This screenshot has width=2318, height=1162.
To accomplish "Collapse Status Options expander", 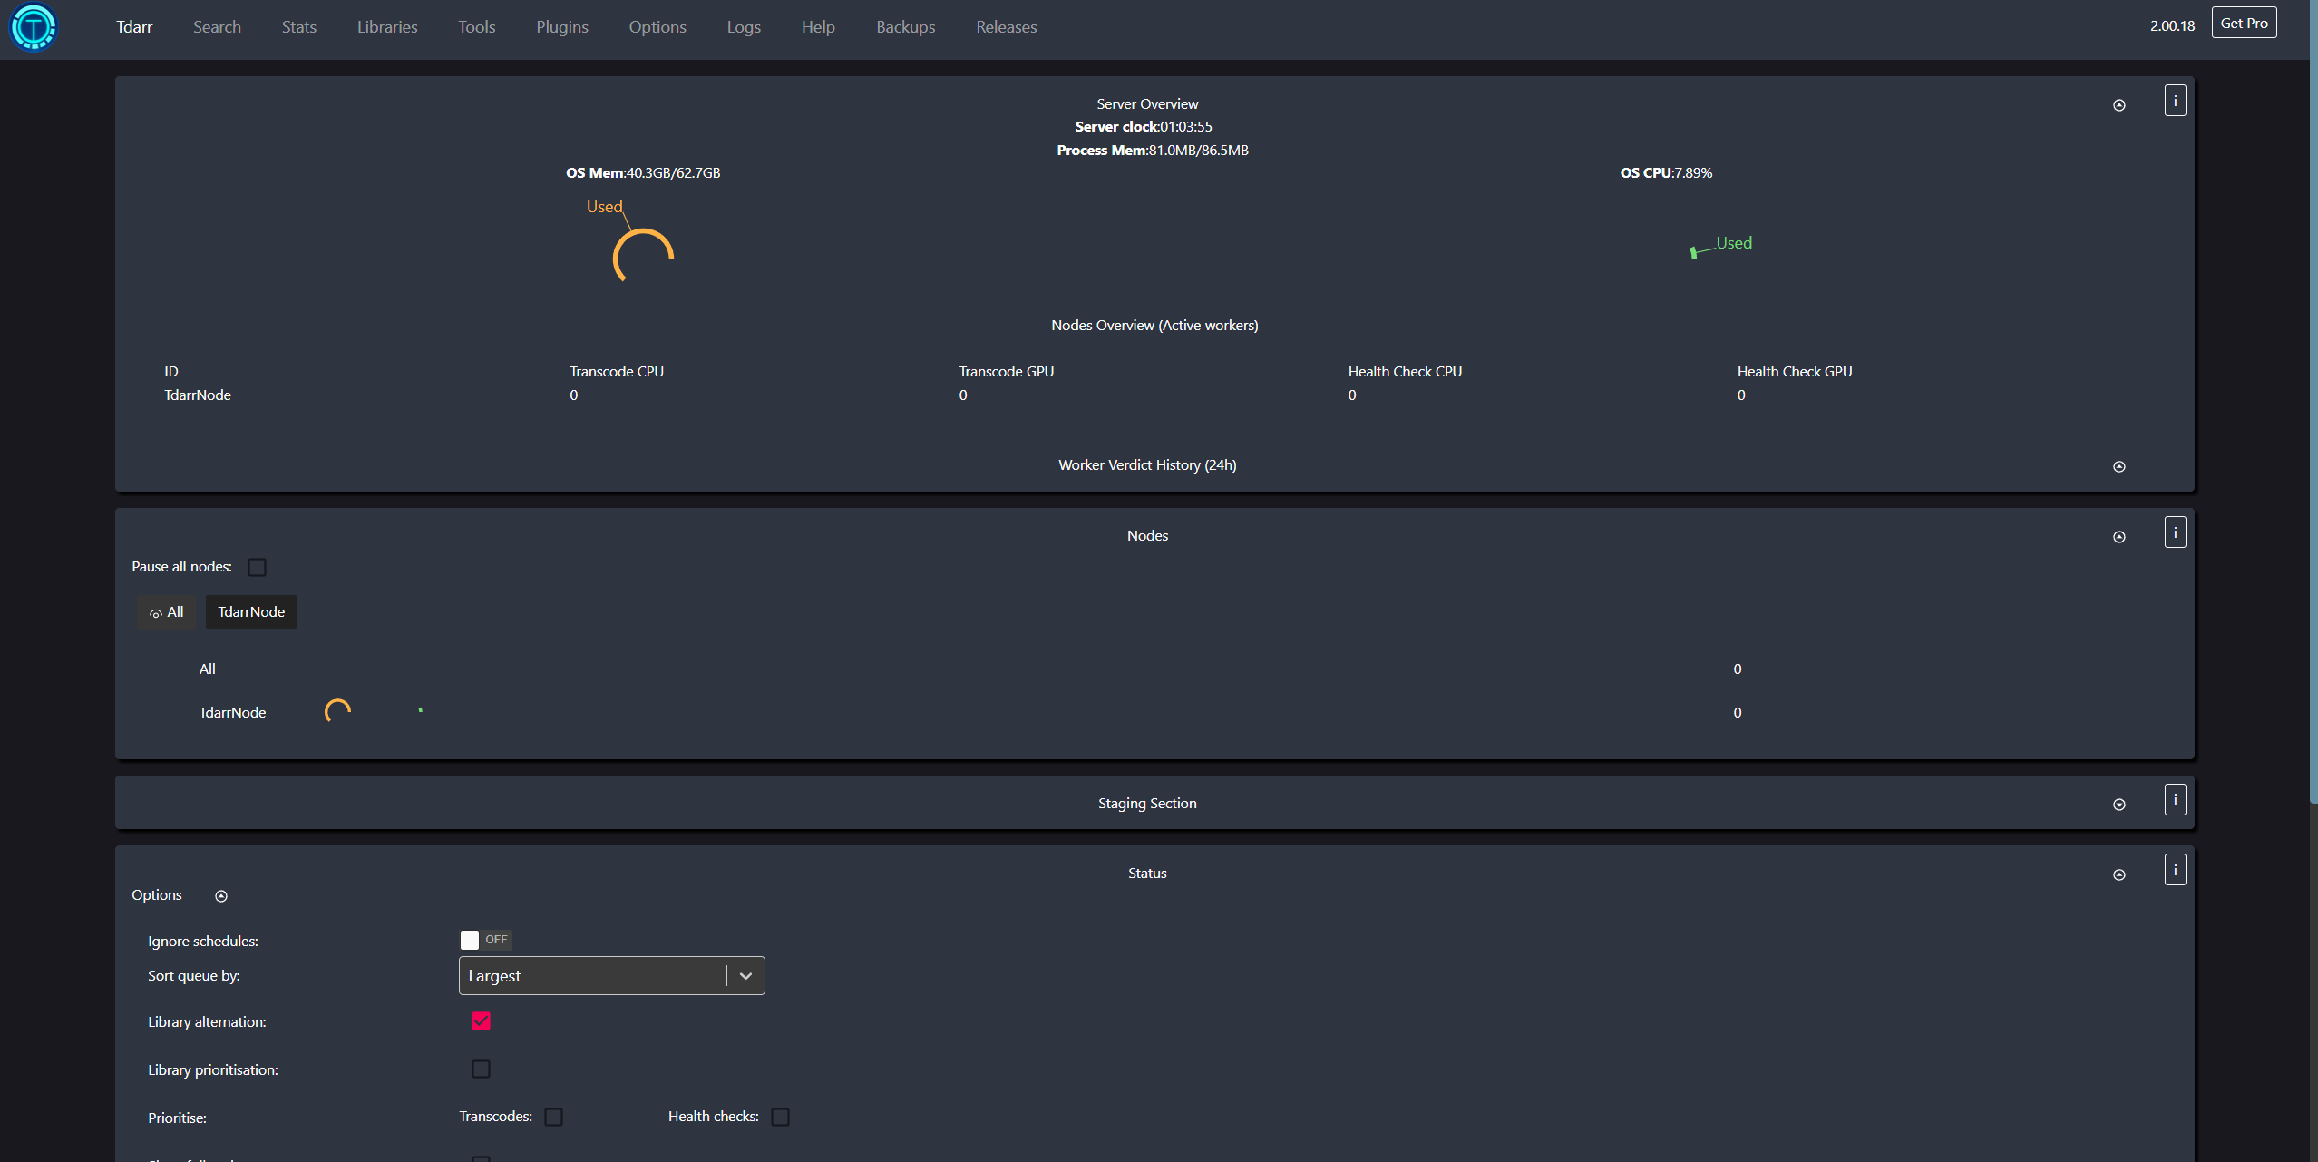I will click(220, 896).
